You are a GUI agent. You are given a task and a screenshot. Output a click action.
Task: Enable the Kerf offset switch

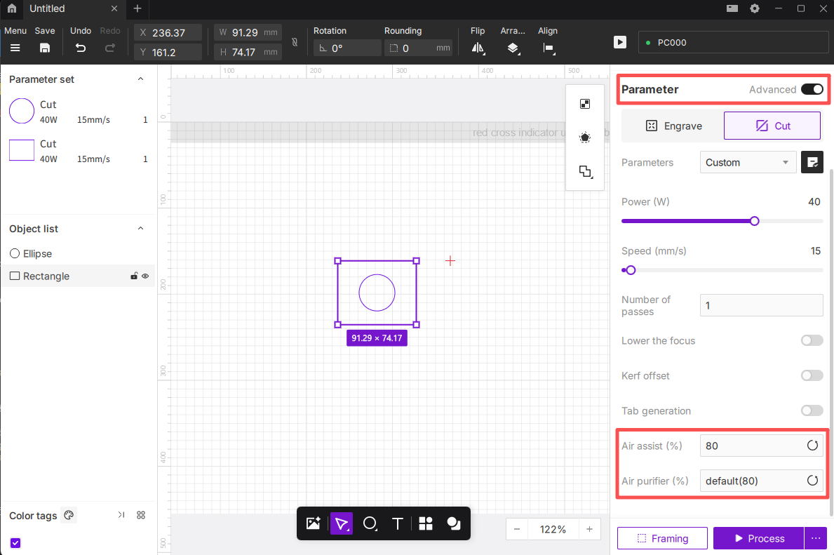[812, 375]
